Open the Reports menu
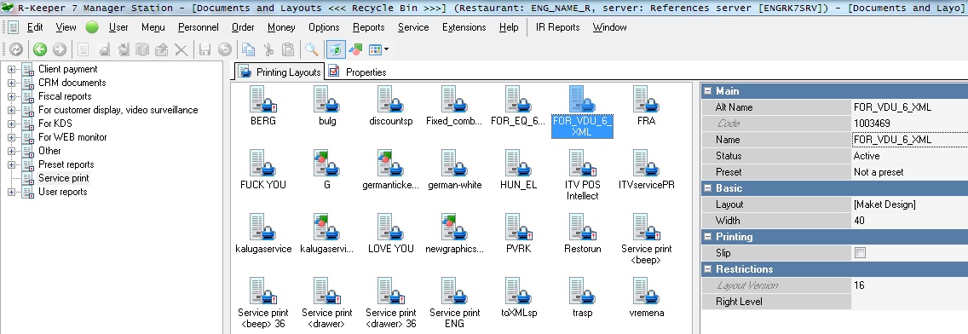The height and width of the screenshot is (334, 968). pyautogui.click(x=369, y=27)
